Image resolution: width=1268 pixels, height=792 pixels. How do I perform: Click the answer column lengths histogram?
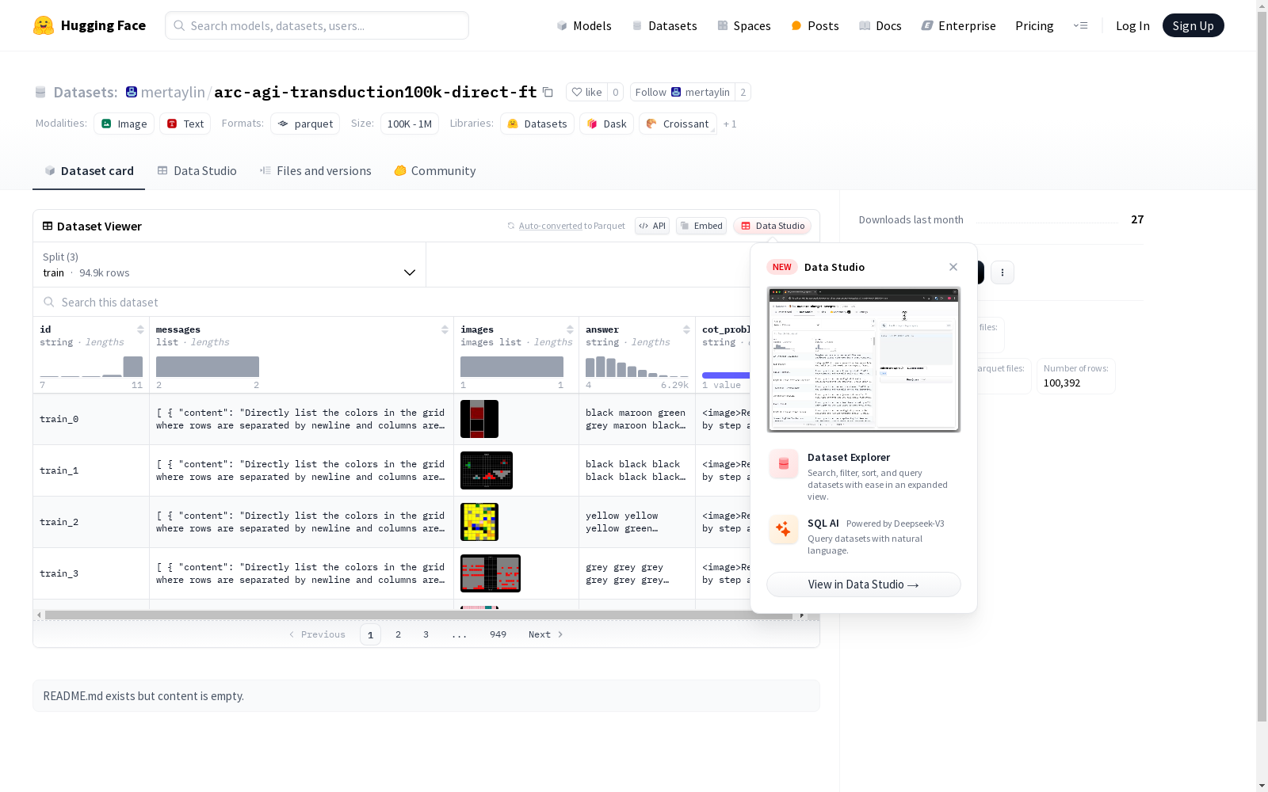tap(637, 367)
